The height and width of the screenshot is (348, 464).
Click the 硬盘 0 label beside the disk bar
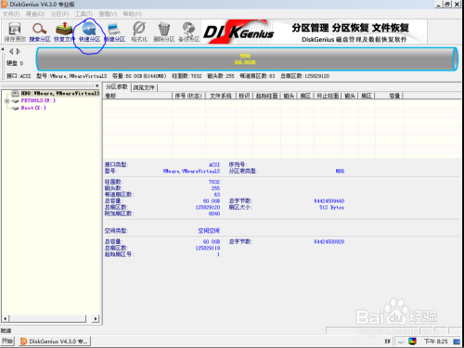(15, 63)
